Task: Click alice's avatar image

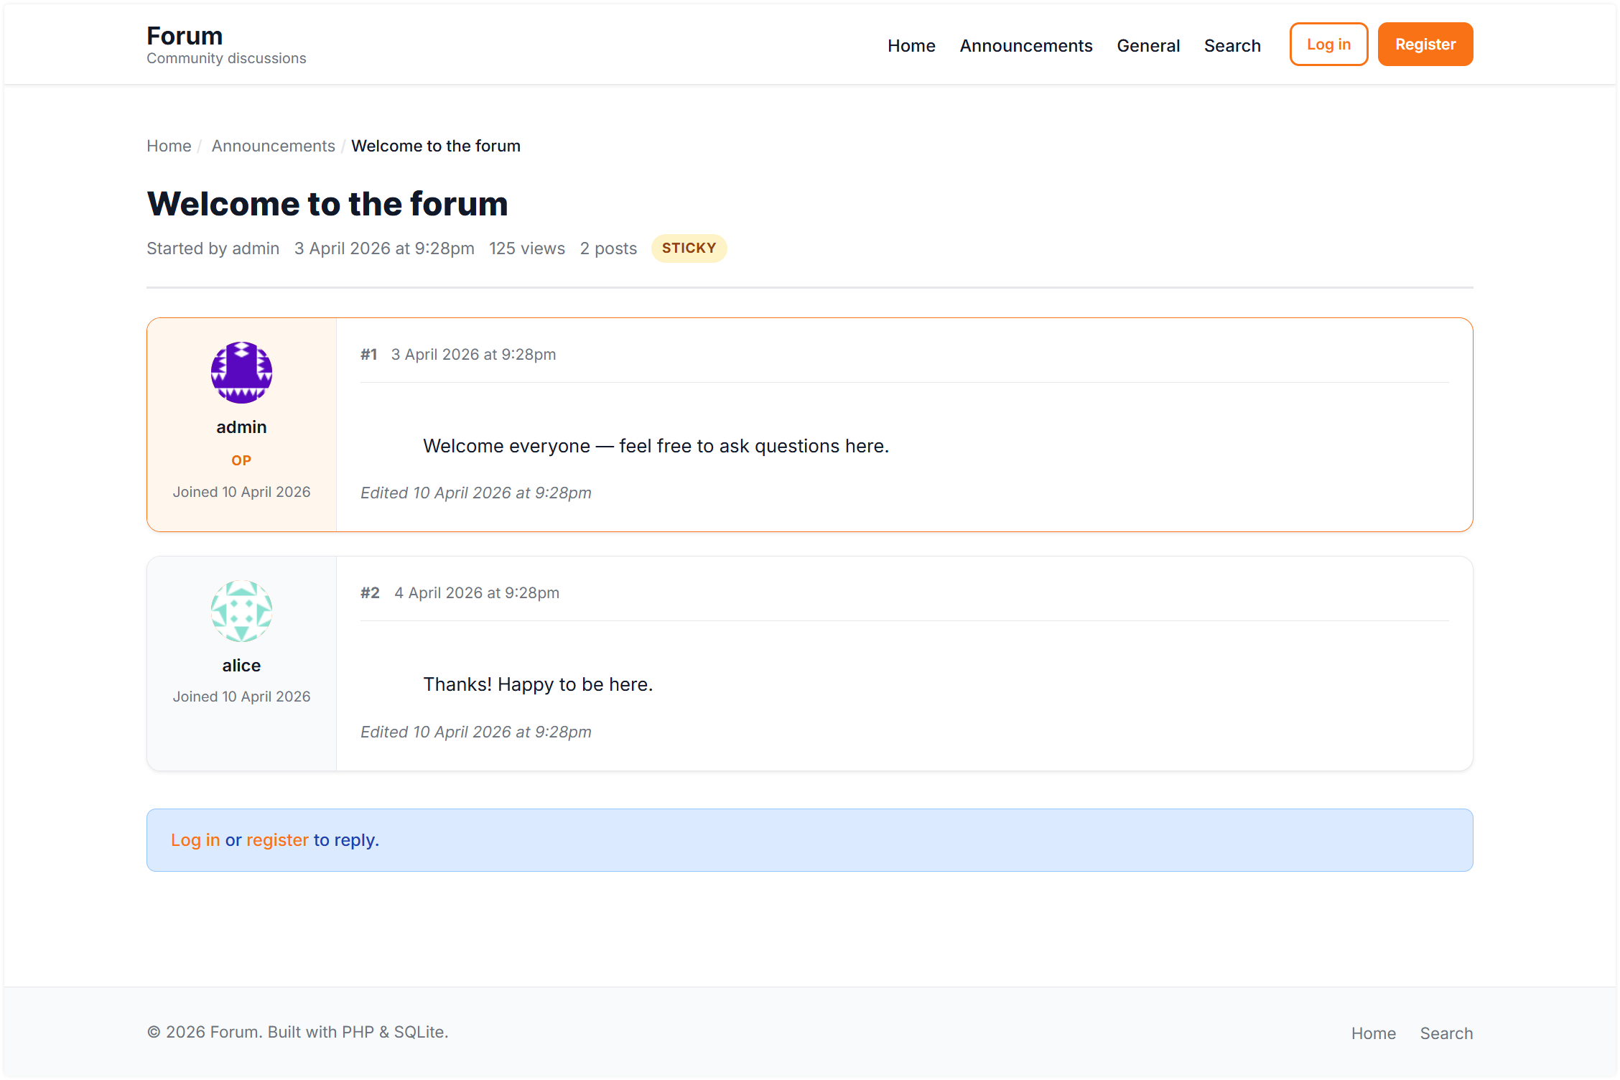Action: click(x=241, y=611)
